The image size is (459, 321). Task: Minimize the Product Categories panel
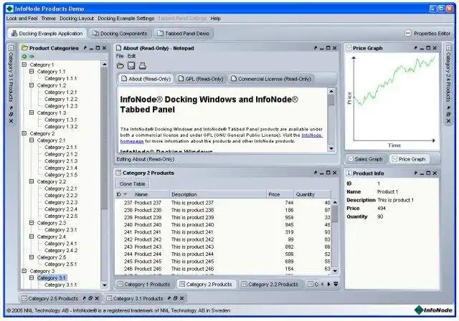tap(91, 48)
